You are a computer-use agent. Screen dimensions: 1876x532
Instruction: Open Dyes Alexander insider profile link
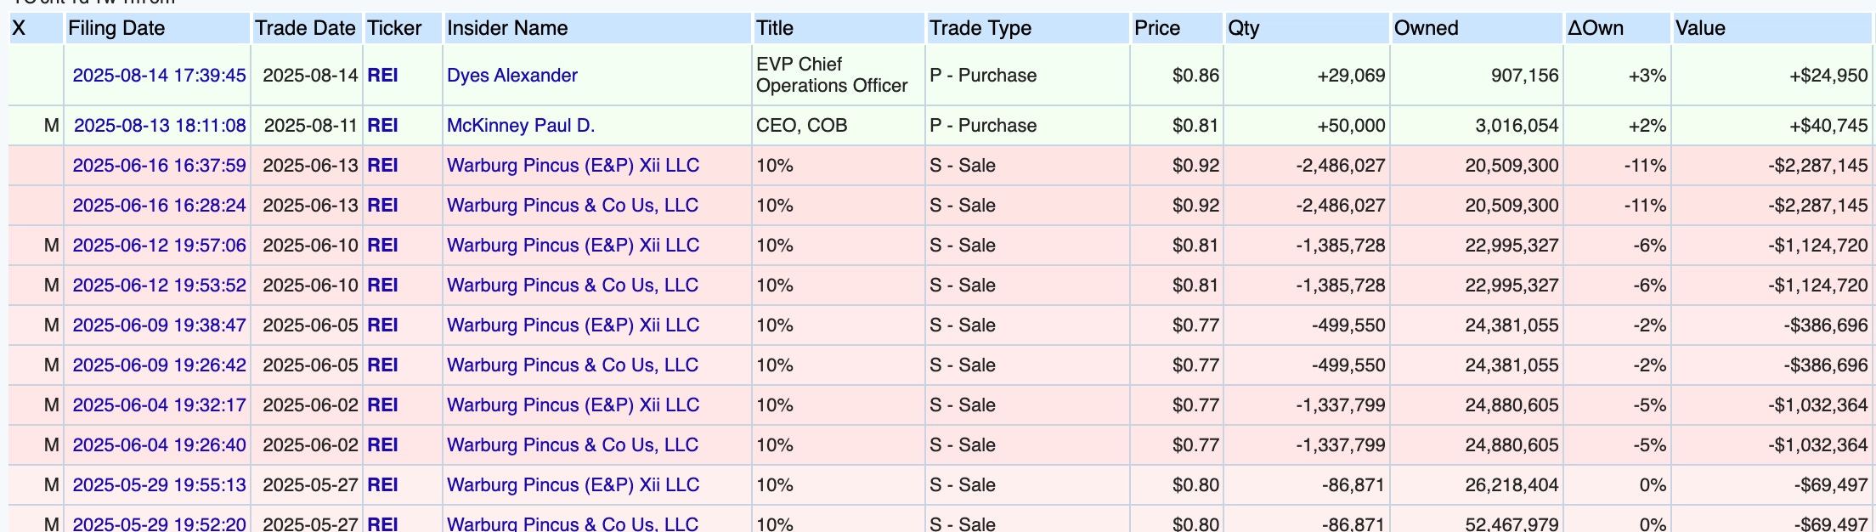click(512, 75)
